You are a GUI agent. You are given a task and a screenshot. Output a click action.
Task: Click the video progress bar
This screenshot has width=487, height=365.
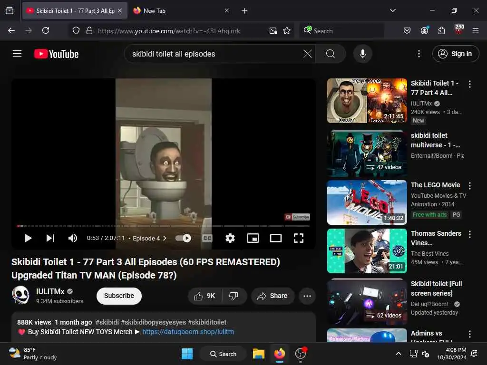pyautogui.click(x=164, y=226)
